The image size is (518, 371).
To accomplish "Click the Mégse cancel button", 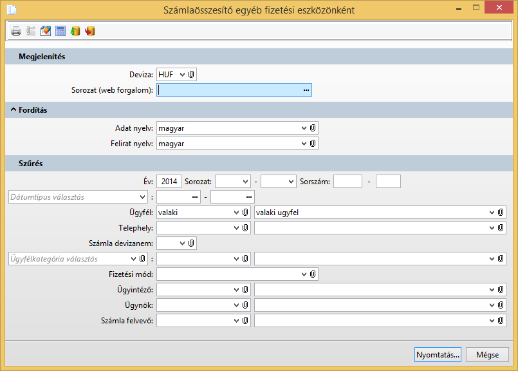I will pos(487,355).
